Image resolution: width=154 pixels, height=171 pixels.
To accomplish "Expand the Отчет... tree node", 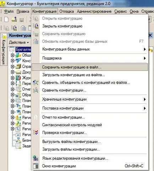I will (x=12, y=89).
